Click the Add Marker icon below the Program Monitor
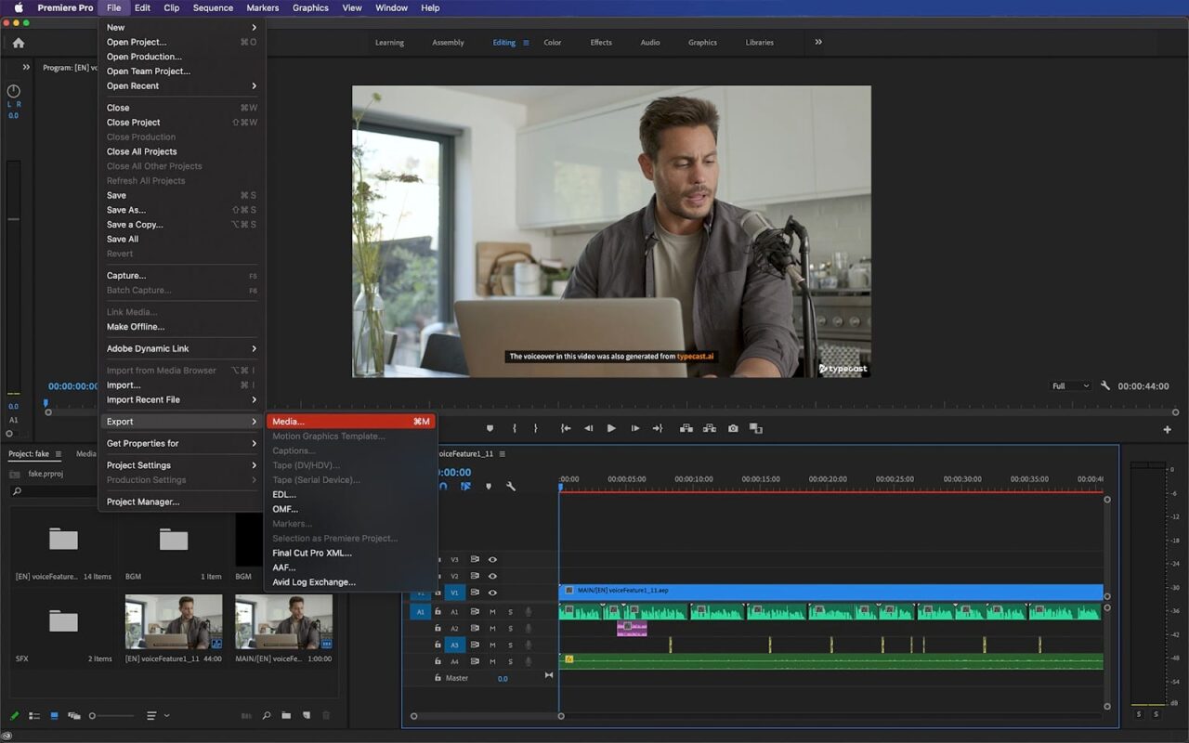 (490, 428)
